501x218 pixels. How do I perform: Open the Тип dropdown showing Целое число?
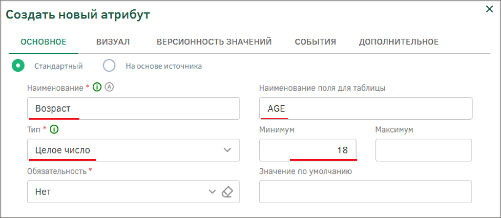coord(133,150)
